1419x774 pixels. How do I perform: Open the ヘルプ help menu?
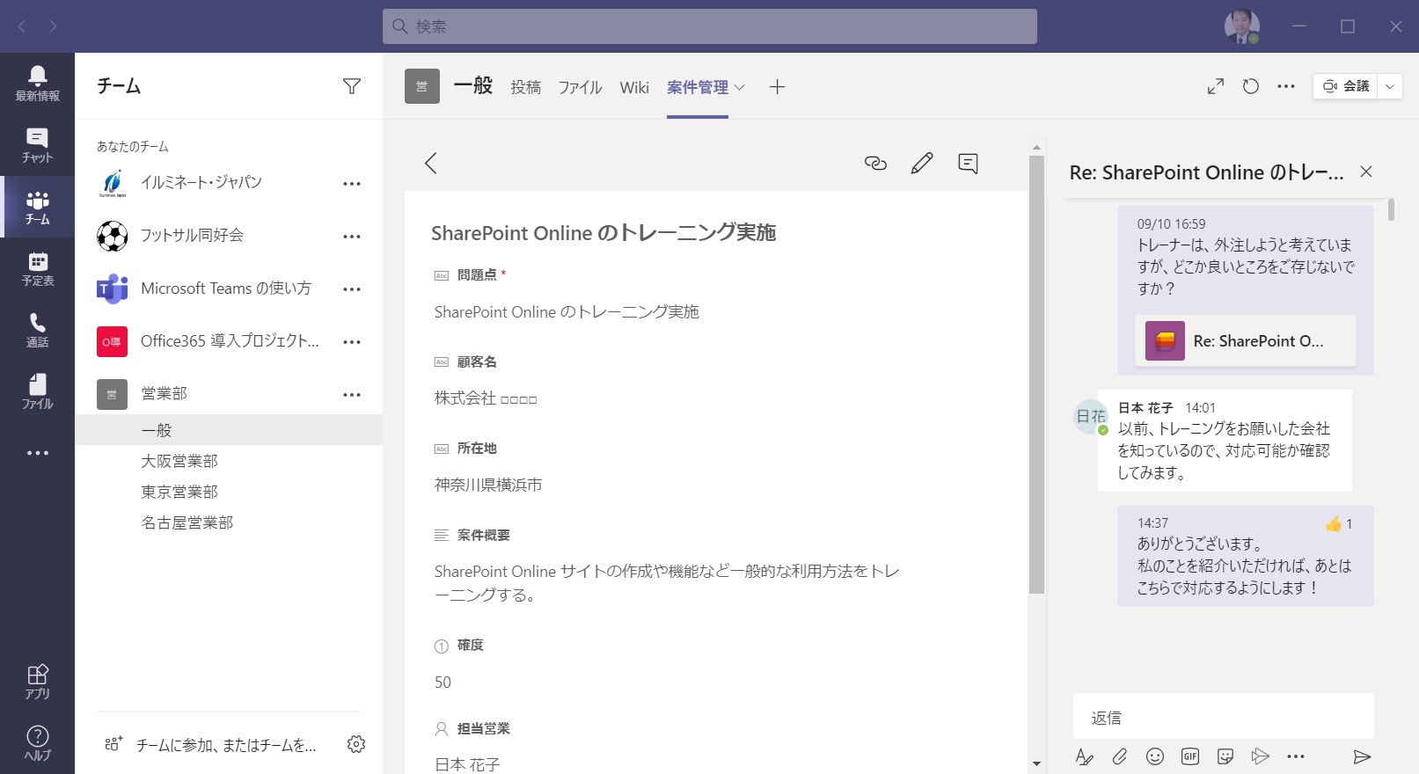click(x=37, y=743)
